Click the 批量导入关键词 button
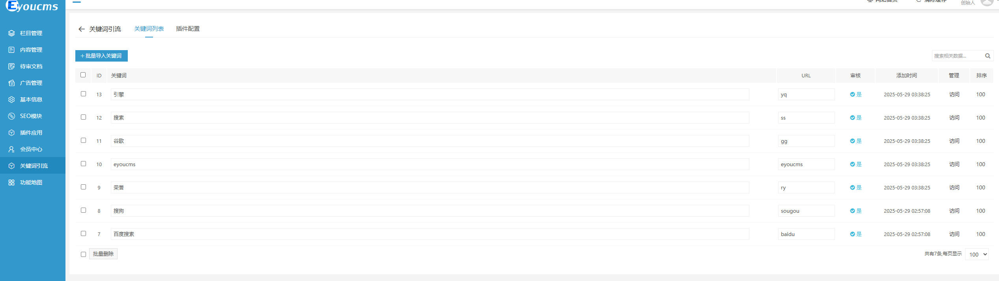The image size is (999, 281). tap(101, 56)
